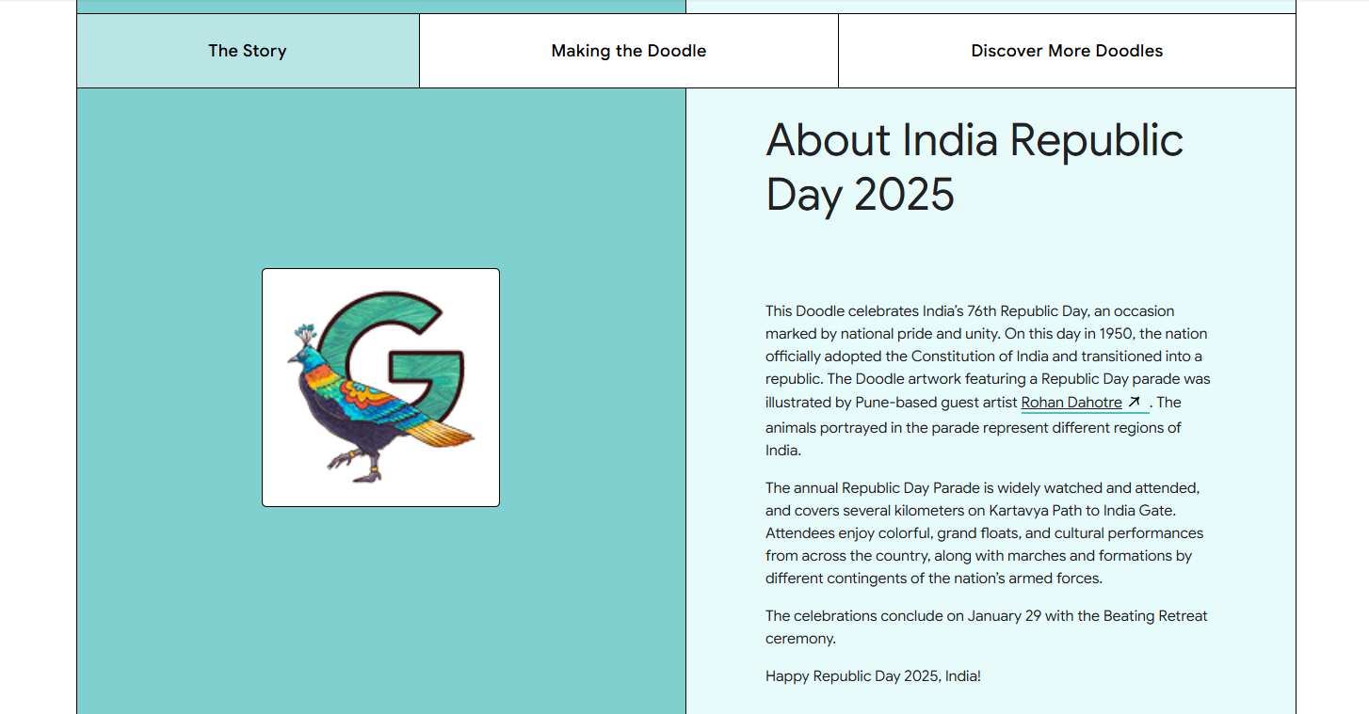Screen dimensions: 1369x714
Task: Click the peacock's feet in the Doodle
Action: click(353, 465)
